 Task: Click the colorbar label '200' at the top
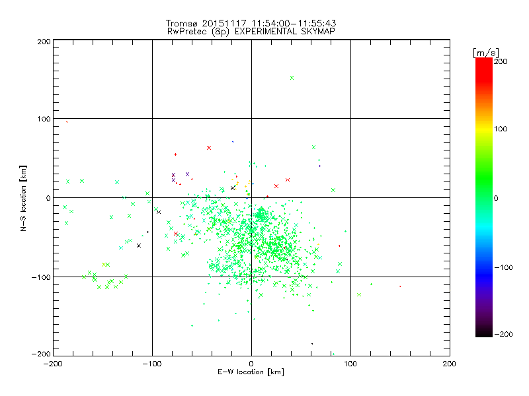[x=501, y=61]
